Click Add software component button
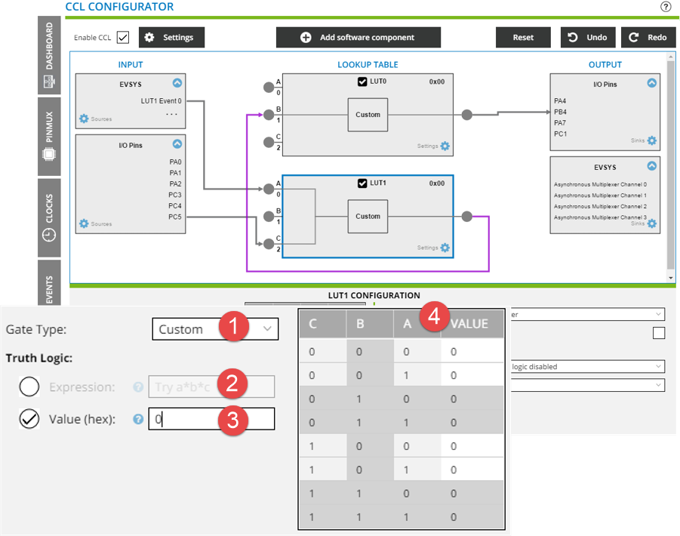The image size is (680, 536). pos(358,37)
